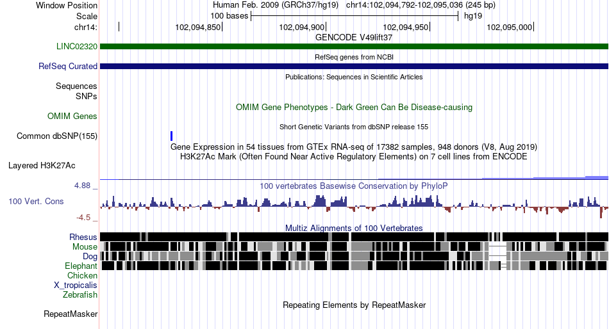
Task: Click the RefSeq genes from NCBI title
Action: coord(355,57)
